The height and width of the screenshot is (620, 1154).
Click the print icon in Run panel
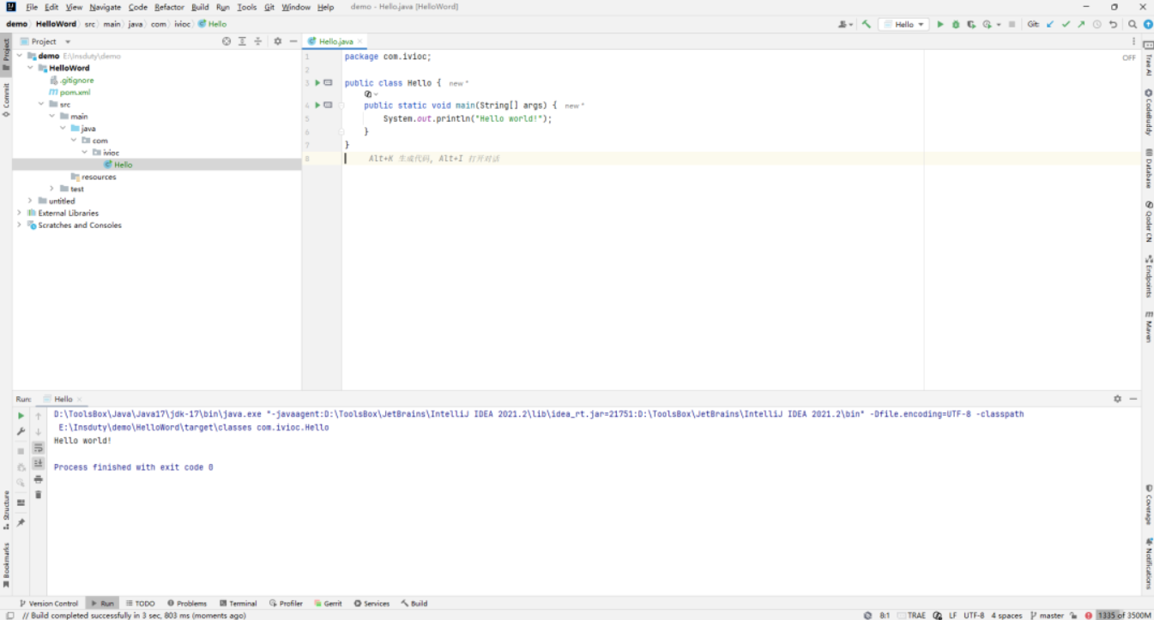(x=38, y=479)
